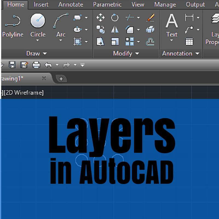Activate the Mirror tool
The image size is (219, 219).
click(115, 30)
